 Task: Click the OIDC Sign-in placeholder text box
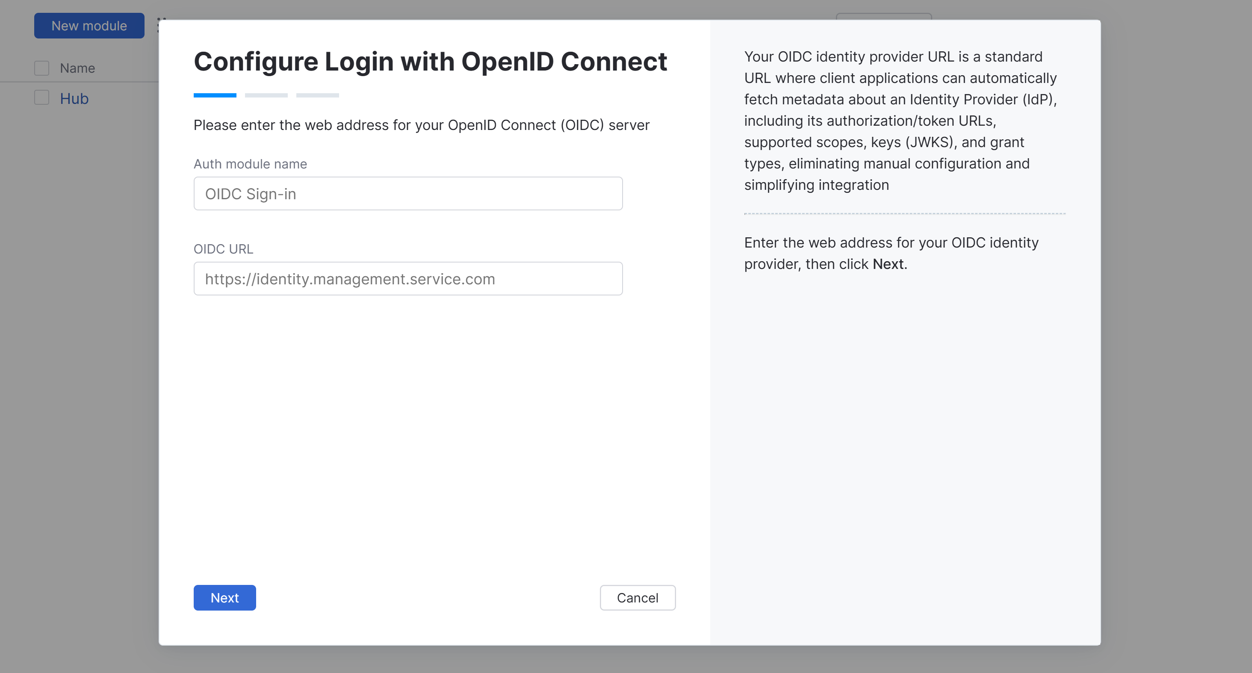pos(408,193)
